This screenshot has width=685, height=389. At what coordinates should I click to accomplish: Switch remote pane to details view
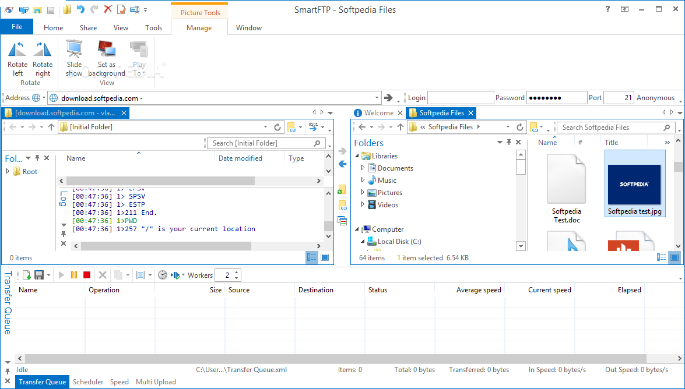tap(311, 257)
